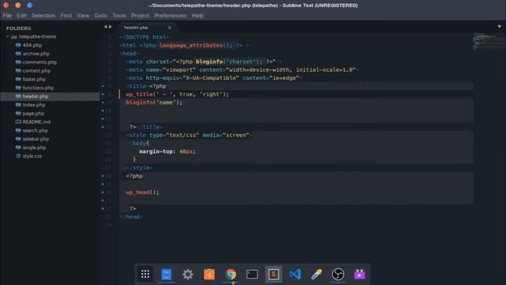Open the purple video editor app
This screenshot has height=285, width=506.
(359, 274)
